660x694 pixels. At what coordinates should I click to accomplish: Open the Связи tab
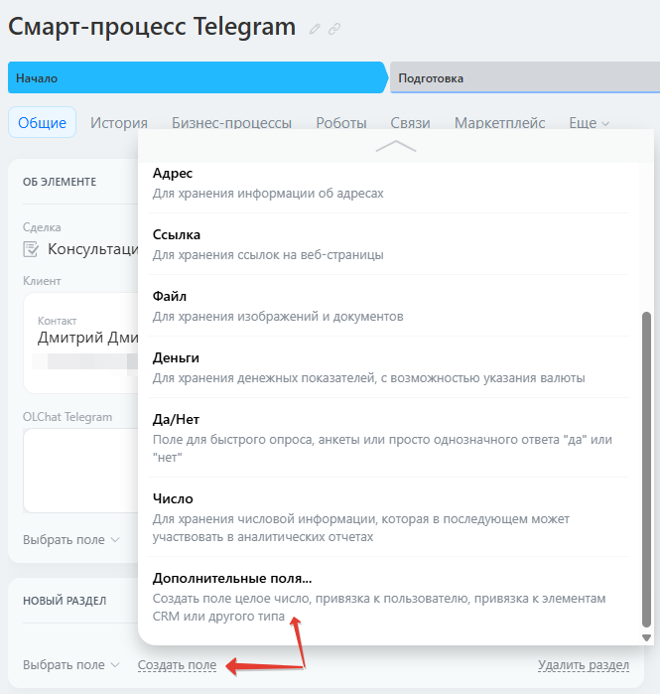click(410, 122)
